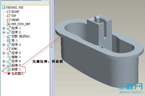Select the 斜度 1 label
Viewport: 145px width, 96px height.
point(16,69)
